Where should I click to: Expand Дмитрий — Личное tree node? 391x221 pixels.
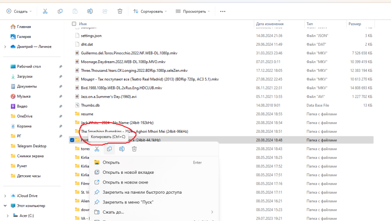coord(5,46)
